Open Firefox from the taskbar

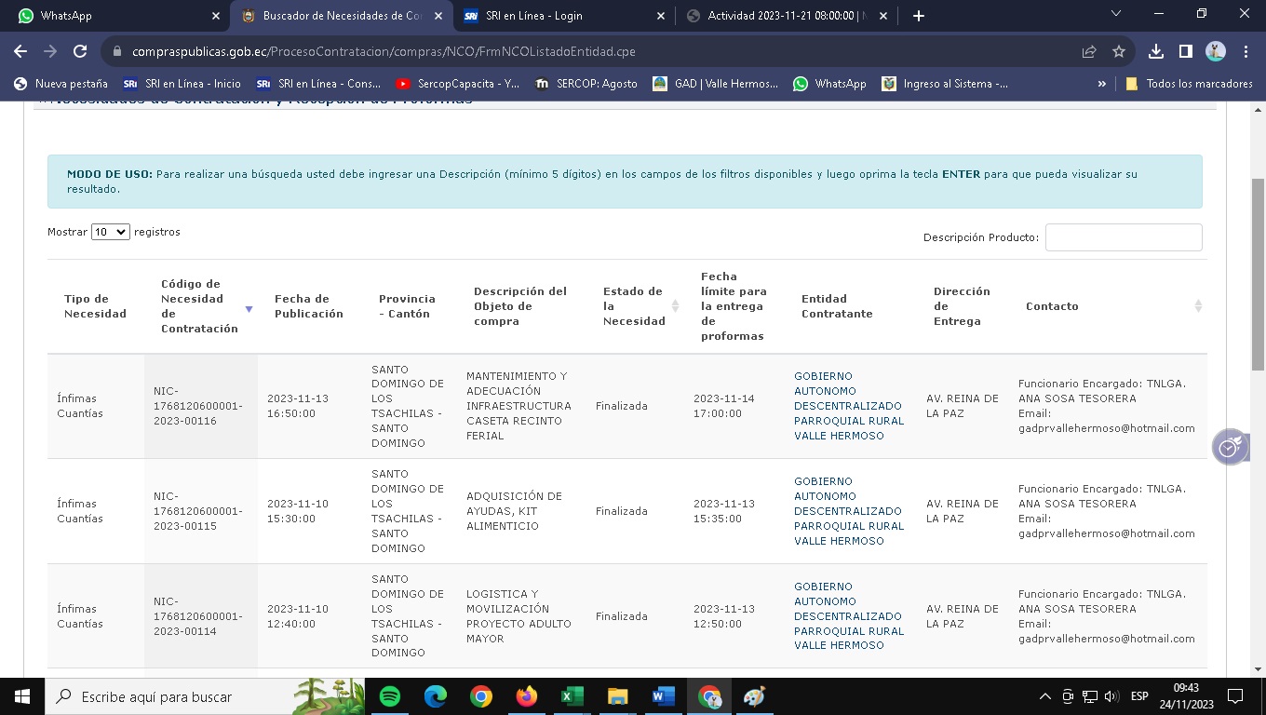tap(526, 696)
